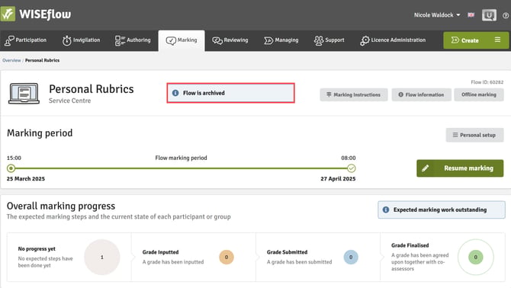Click the Personal Rubrics breadcrumb text
Image resolution: width=511 pixels, height=288 pixels.
tap(43, 60)
